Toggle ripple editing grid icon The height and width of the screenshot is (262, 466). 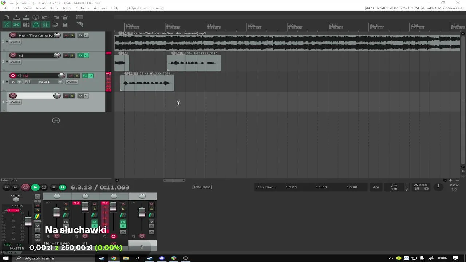[26, 25]
